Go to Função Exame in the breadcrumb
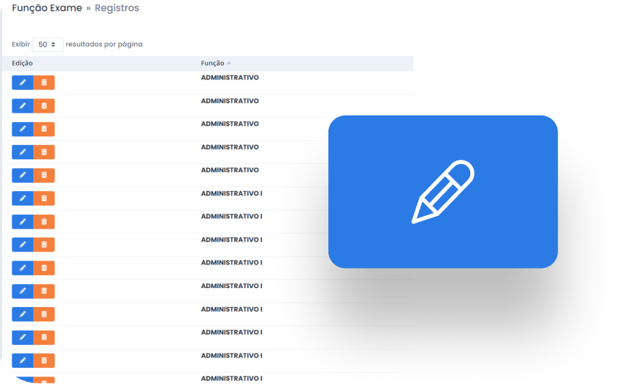The height and width of the screenshot is (384, 627). (47, 8)
